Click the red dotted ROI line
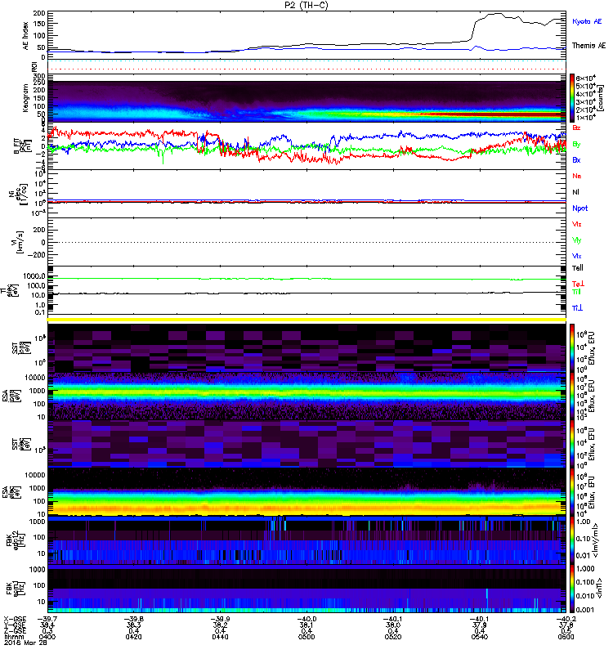The width and height of the screenshot is (613, 654). click(x=306, y=69)
